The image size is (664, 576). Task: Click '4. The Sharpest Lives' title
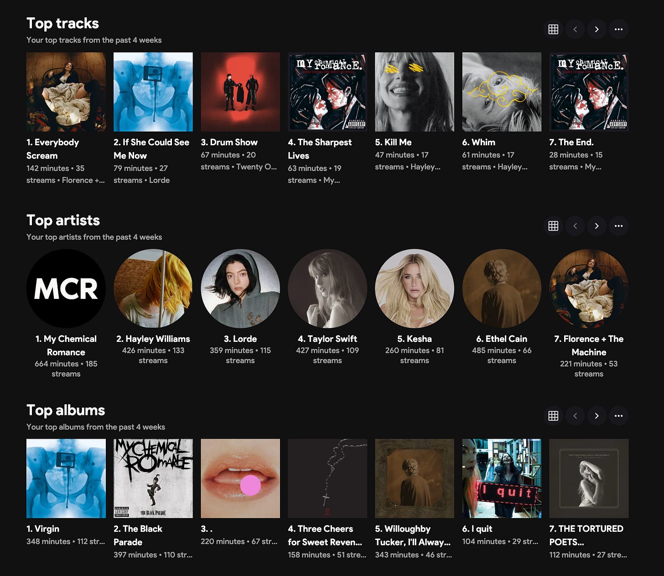[x=320, y=149]
